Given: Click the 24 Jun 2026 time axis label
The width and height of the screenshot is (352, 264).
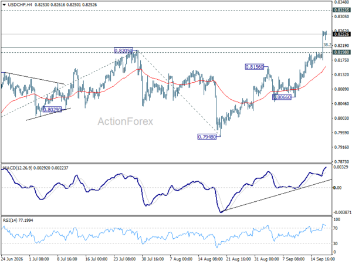Looking at the screenshot, I should tap(12, 259).
